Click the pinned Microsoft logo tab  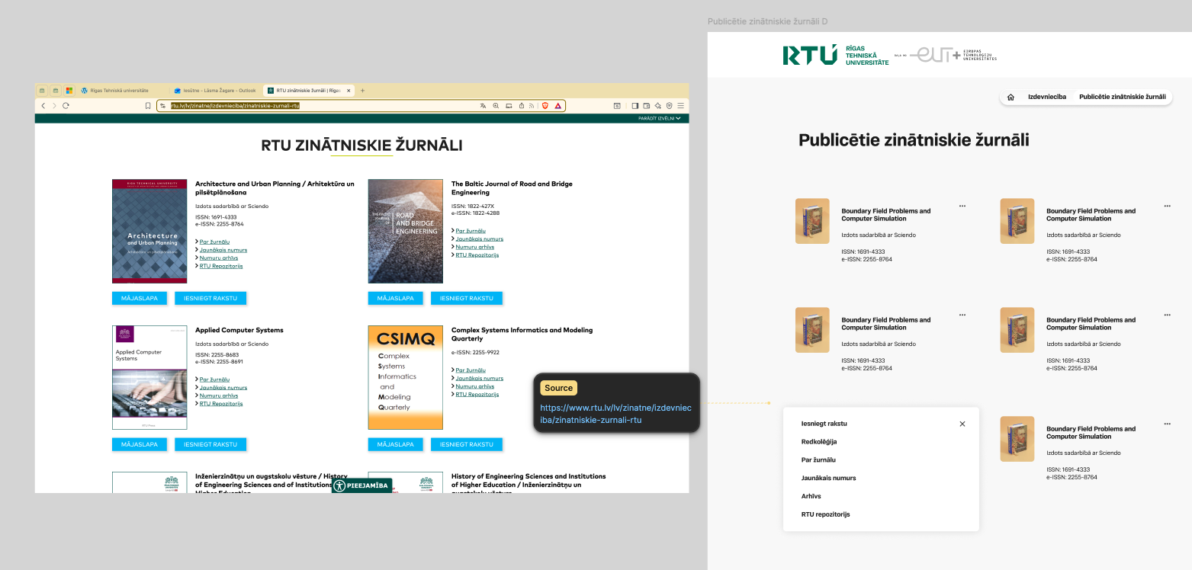click(69, 91)
